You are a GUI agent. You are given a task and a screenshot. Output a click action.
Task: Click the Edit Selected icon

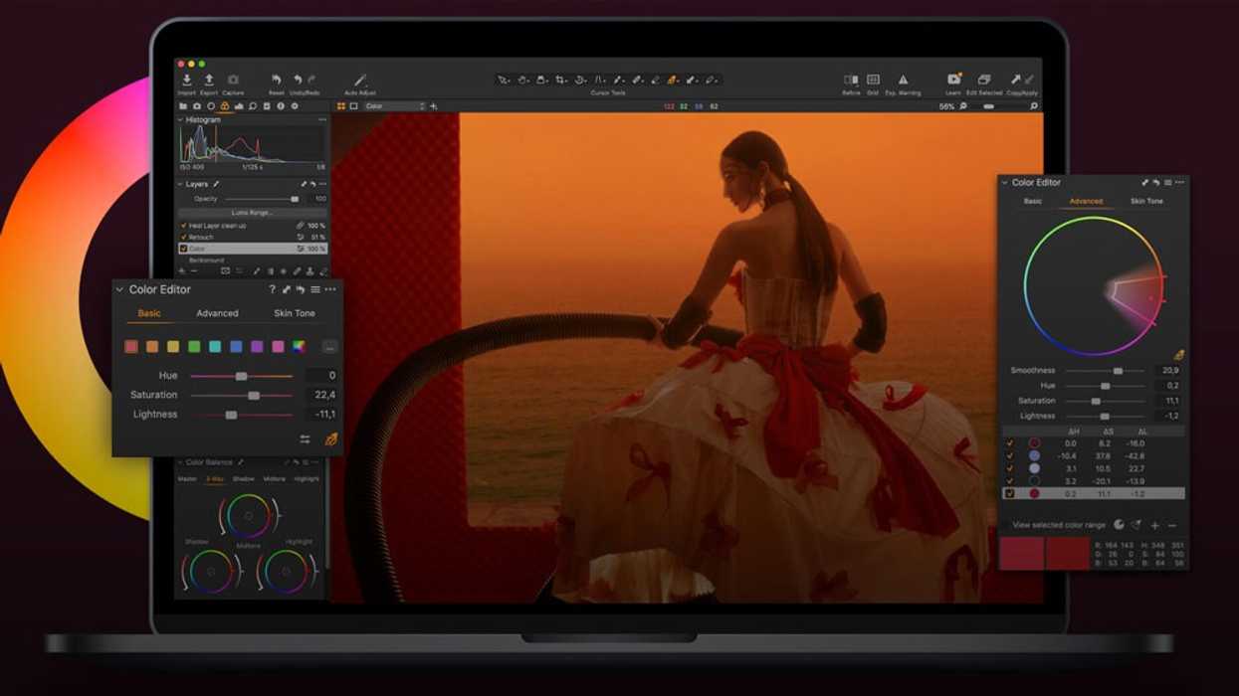(984, 80)
